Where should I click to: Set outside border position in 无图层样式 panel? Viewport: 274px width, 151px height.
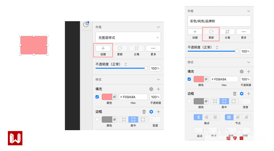(x=143, y=120)
